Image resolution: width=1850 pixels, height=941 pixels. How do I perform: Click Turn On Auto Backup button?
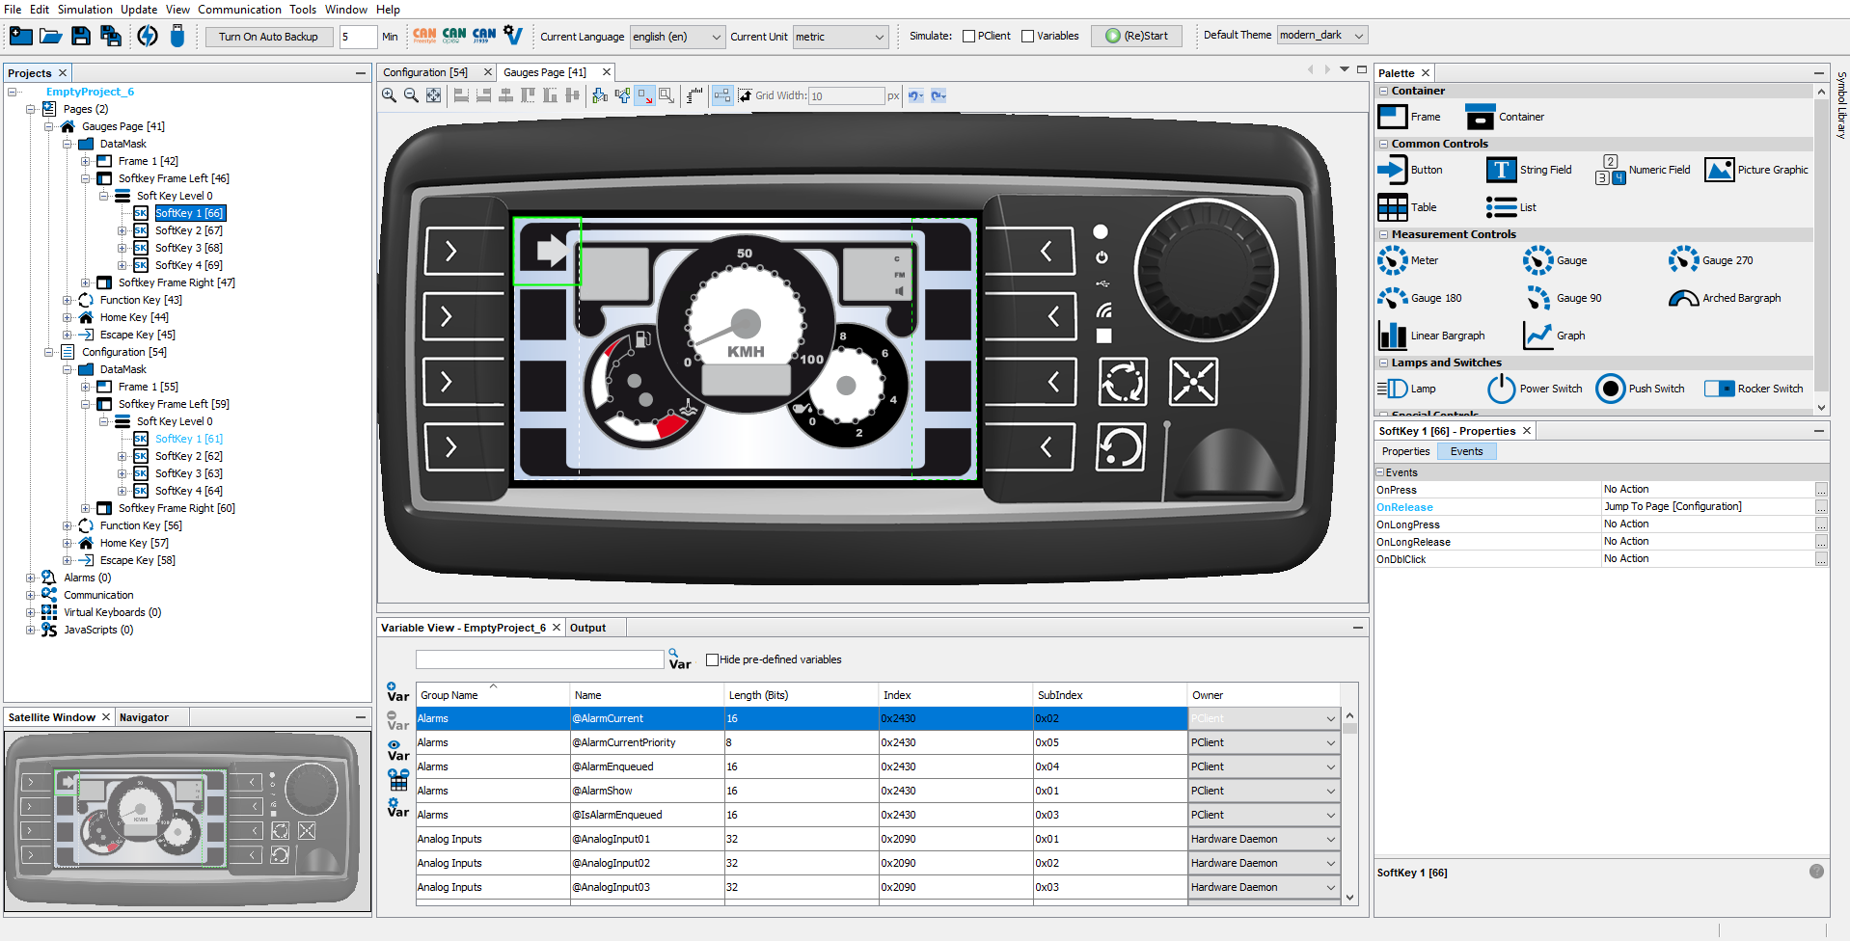point(268,37)
